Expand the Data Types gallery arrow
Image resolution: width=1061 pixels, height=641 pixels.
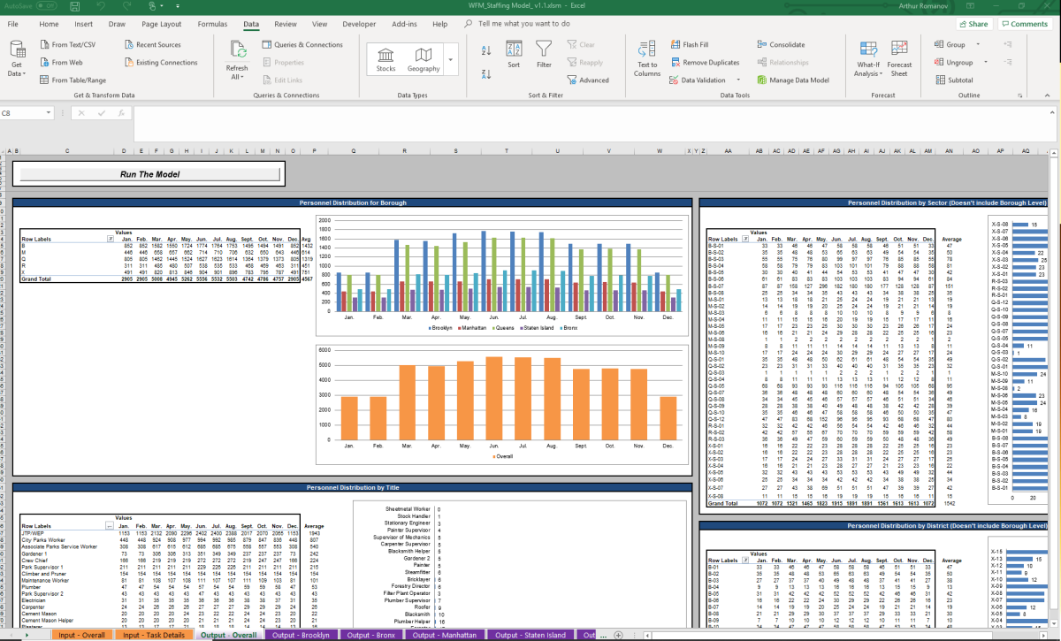[x=453, y=60]
